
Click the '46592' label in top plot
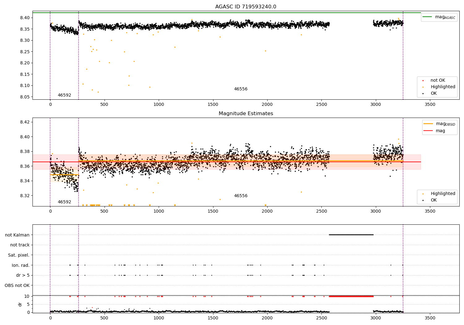64,95
